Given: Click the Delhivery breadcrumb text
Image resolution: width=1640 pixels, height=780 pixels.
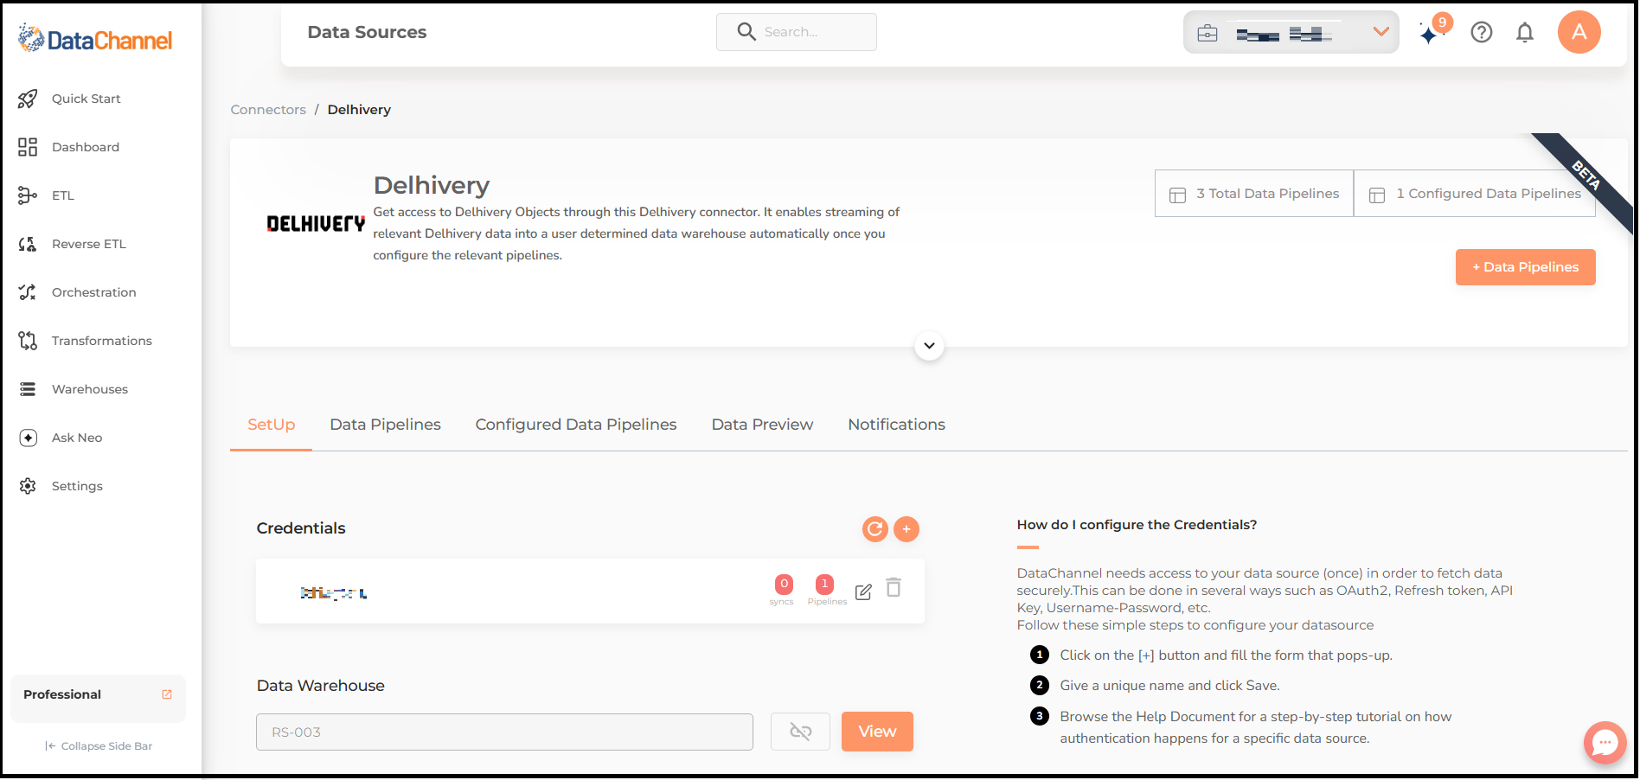Looking at the screenshot, I should [359, 110].
